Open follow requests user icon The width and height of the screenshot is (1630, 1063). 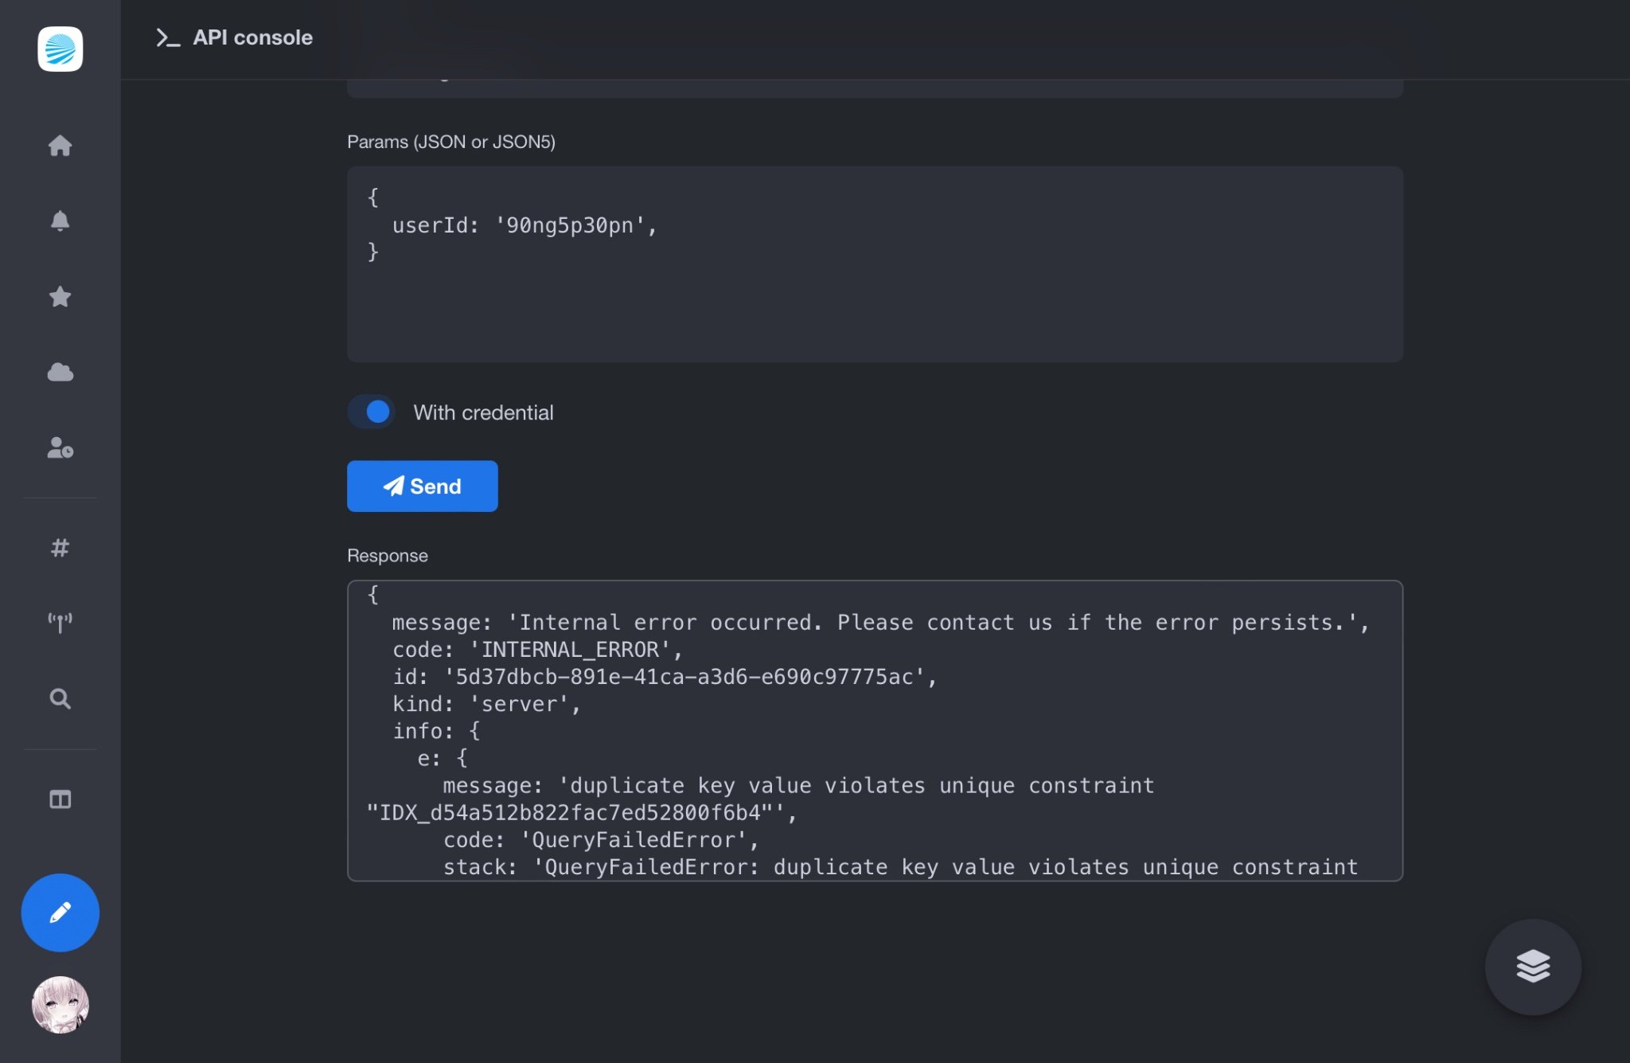pos(60,447)
